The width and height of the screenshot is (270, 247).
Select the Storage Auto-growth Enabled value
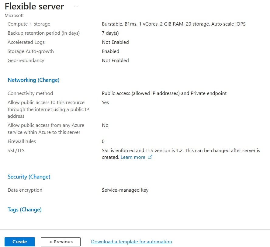(111, 51)
